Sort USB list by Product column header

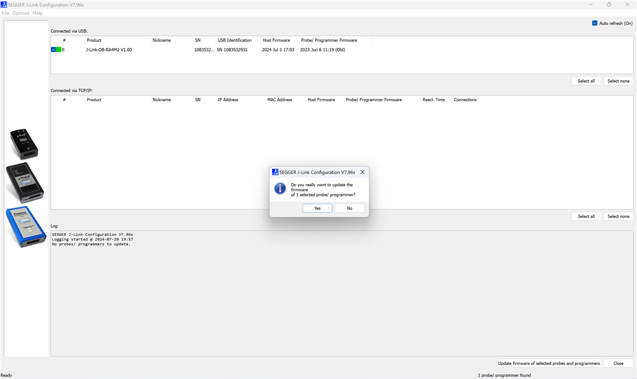(x=94, y=41)
